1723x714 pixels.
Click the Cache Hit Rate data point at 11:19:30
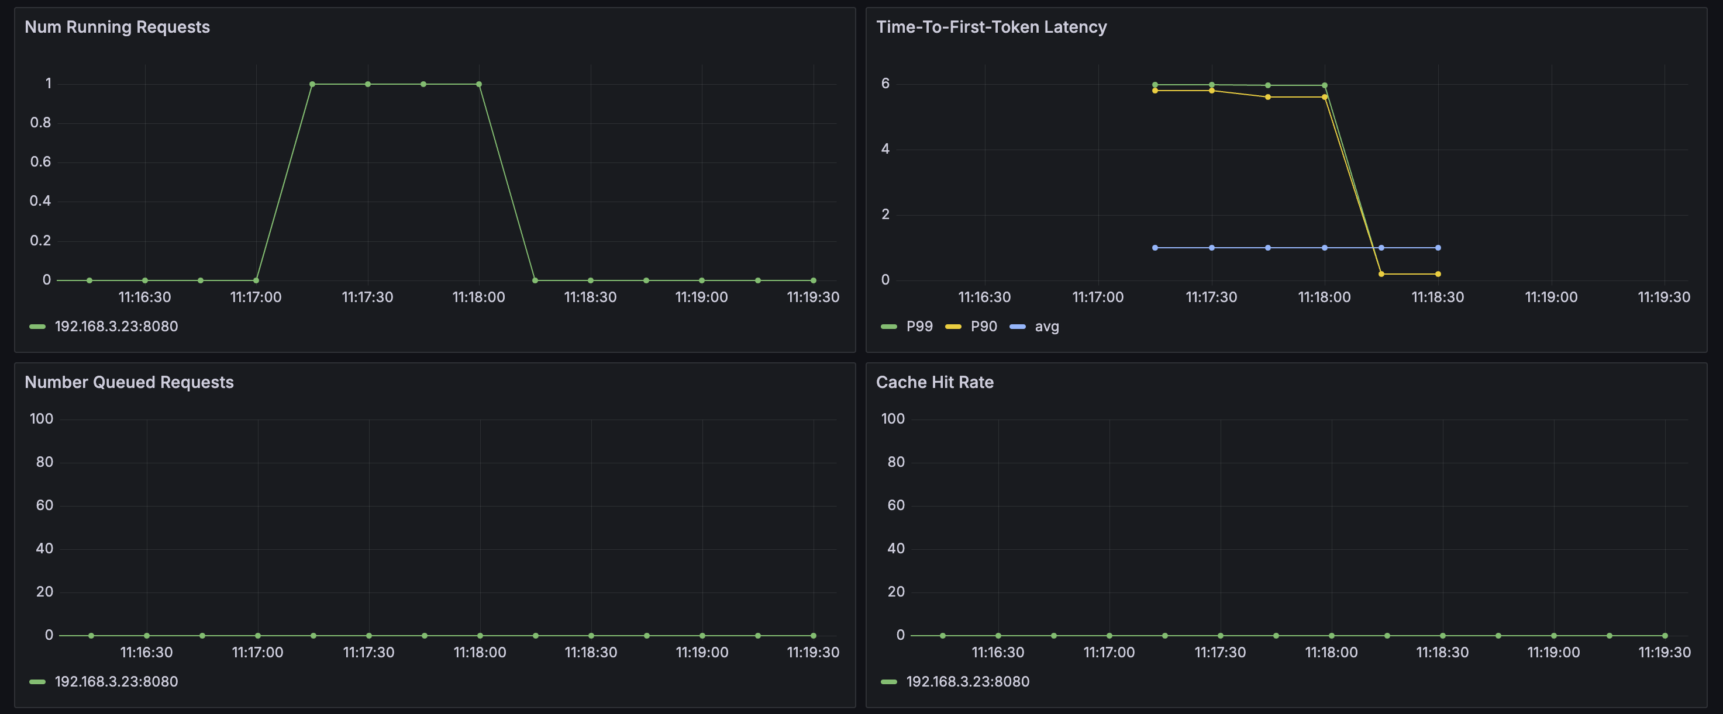pyautogui.click(x=1665, y=636)
